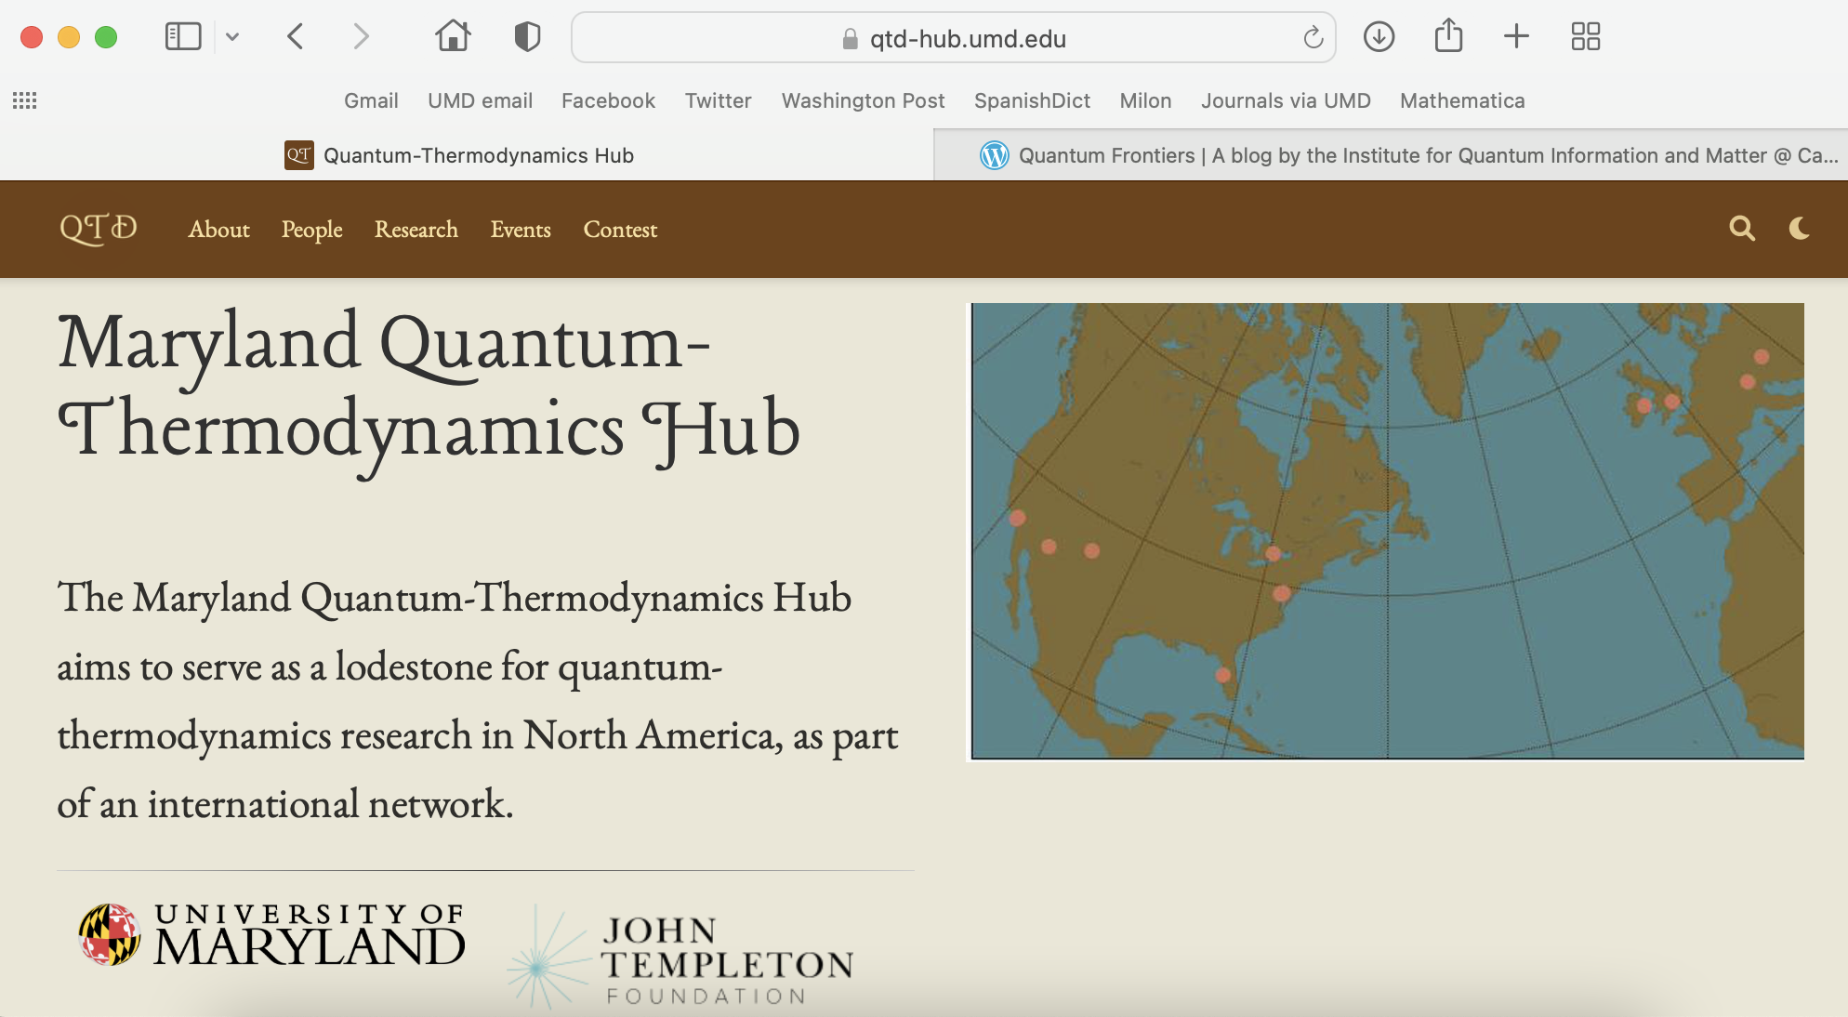Open the Research menu item

[x=416, y=230]
